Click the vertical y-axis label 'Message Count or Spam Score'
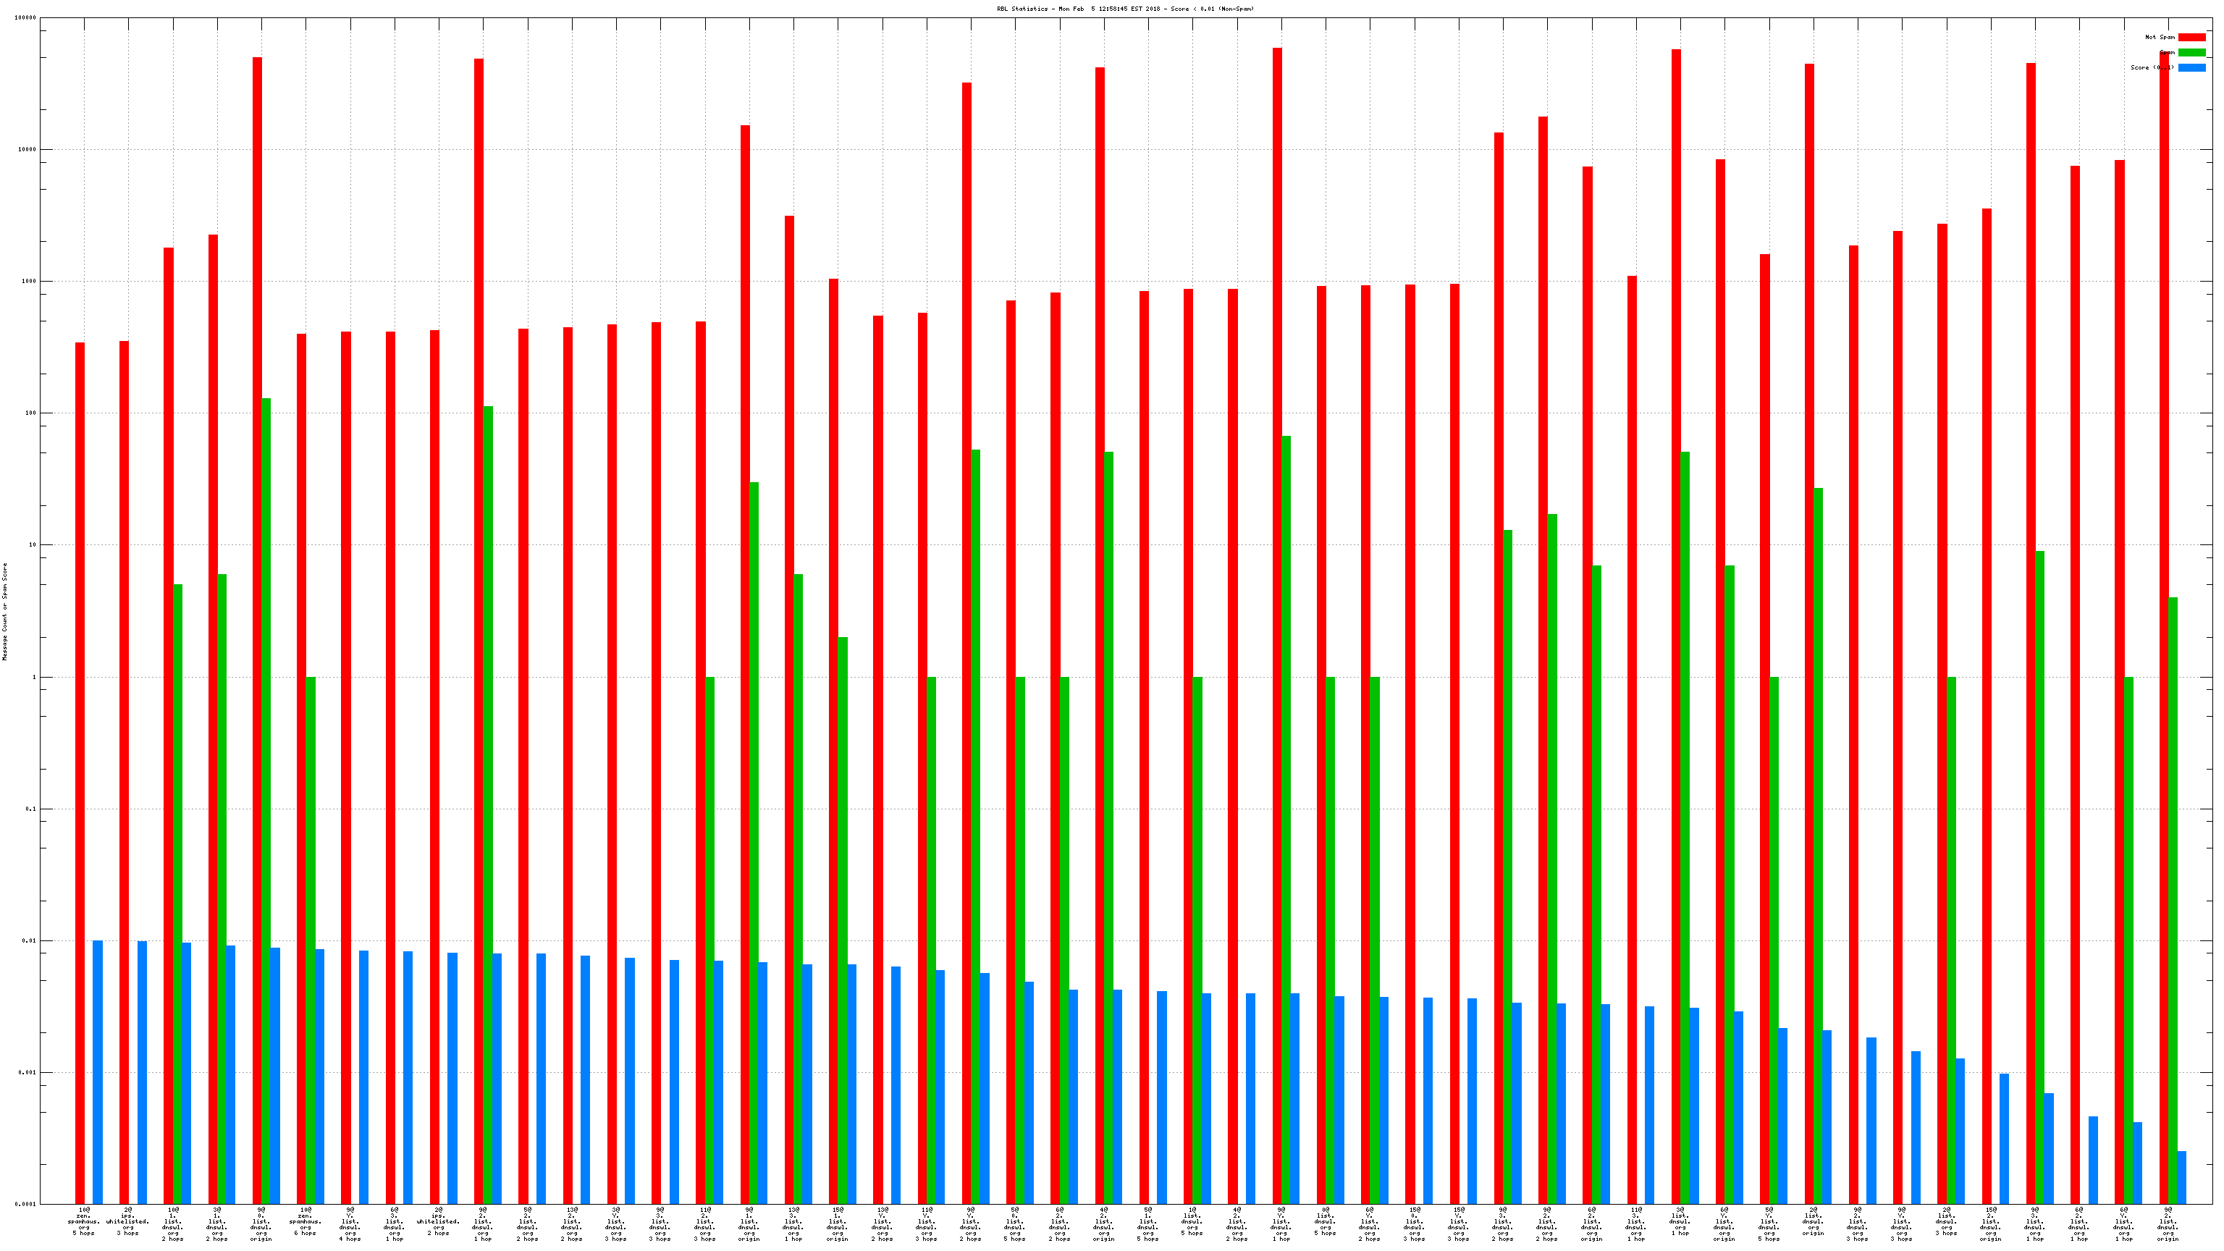Screen dimensions: 2224x1251 (x=4, y=611)
